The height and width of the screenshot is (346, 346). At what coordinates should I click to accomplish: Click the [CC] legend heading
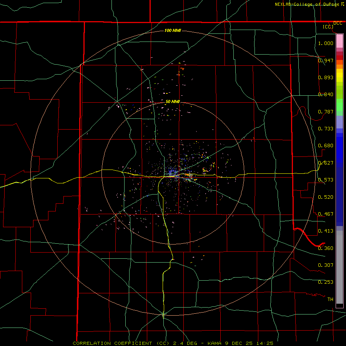pos(328,27)
